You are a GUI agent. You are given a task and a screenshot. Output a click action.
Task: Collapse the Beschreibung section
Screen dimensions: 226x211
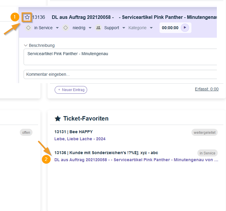(x=26, y=45)
